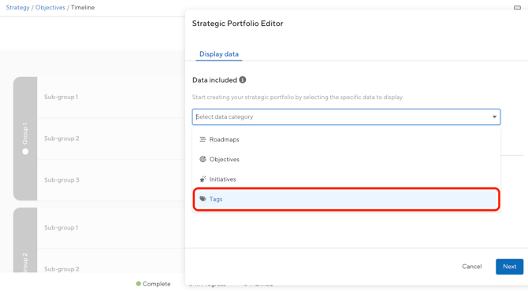Click the Initiatives star icon
The height and width of the screenshot is (291, 528).
tap(203, 179)
